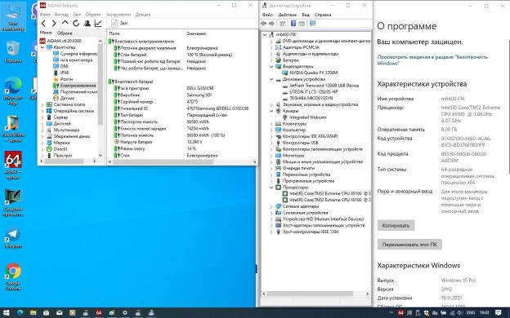Viewport: 510px width, 318px height.
Task: Go forward with AIDA64 right arrow button
Action: coord(54,24)
